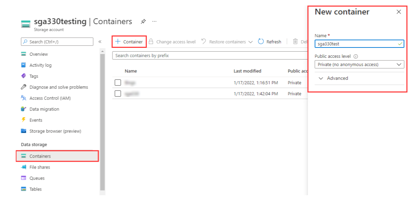Click Change access level button

click(x=172, y=42)
